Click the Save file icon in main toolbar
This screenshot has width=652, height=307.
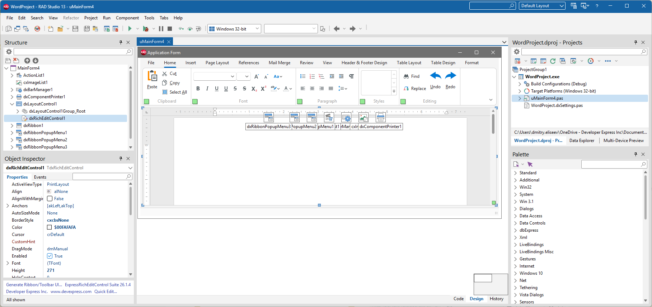coord(75,29)
